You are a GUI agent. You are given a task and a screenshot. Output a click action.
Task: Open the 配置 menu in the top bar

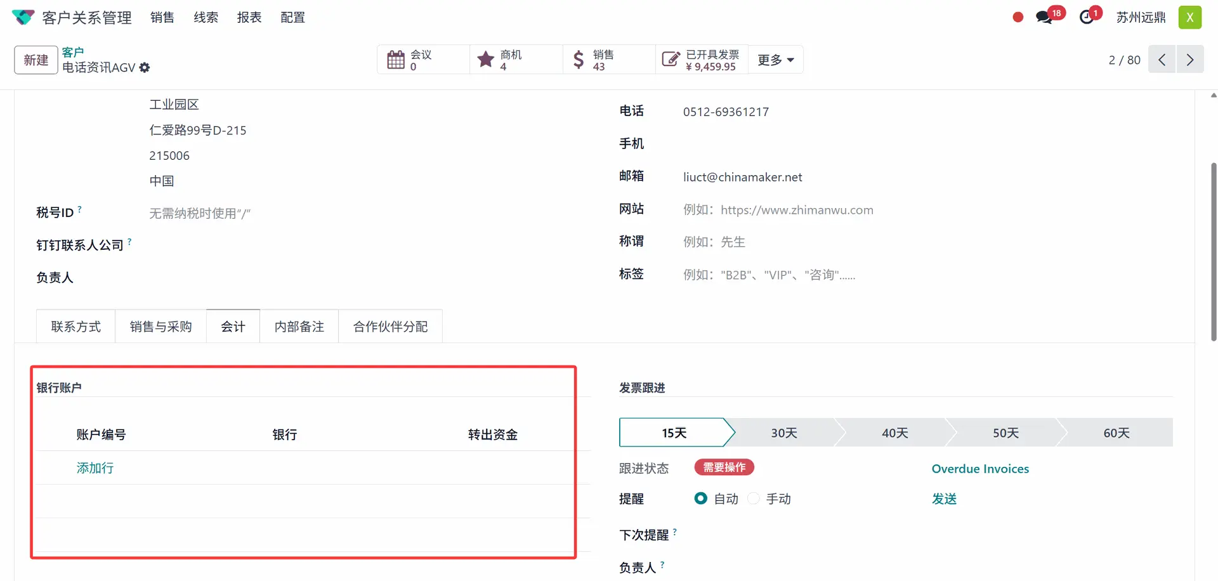point(292,17)
